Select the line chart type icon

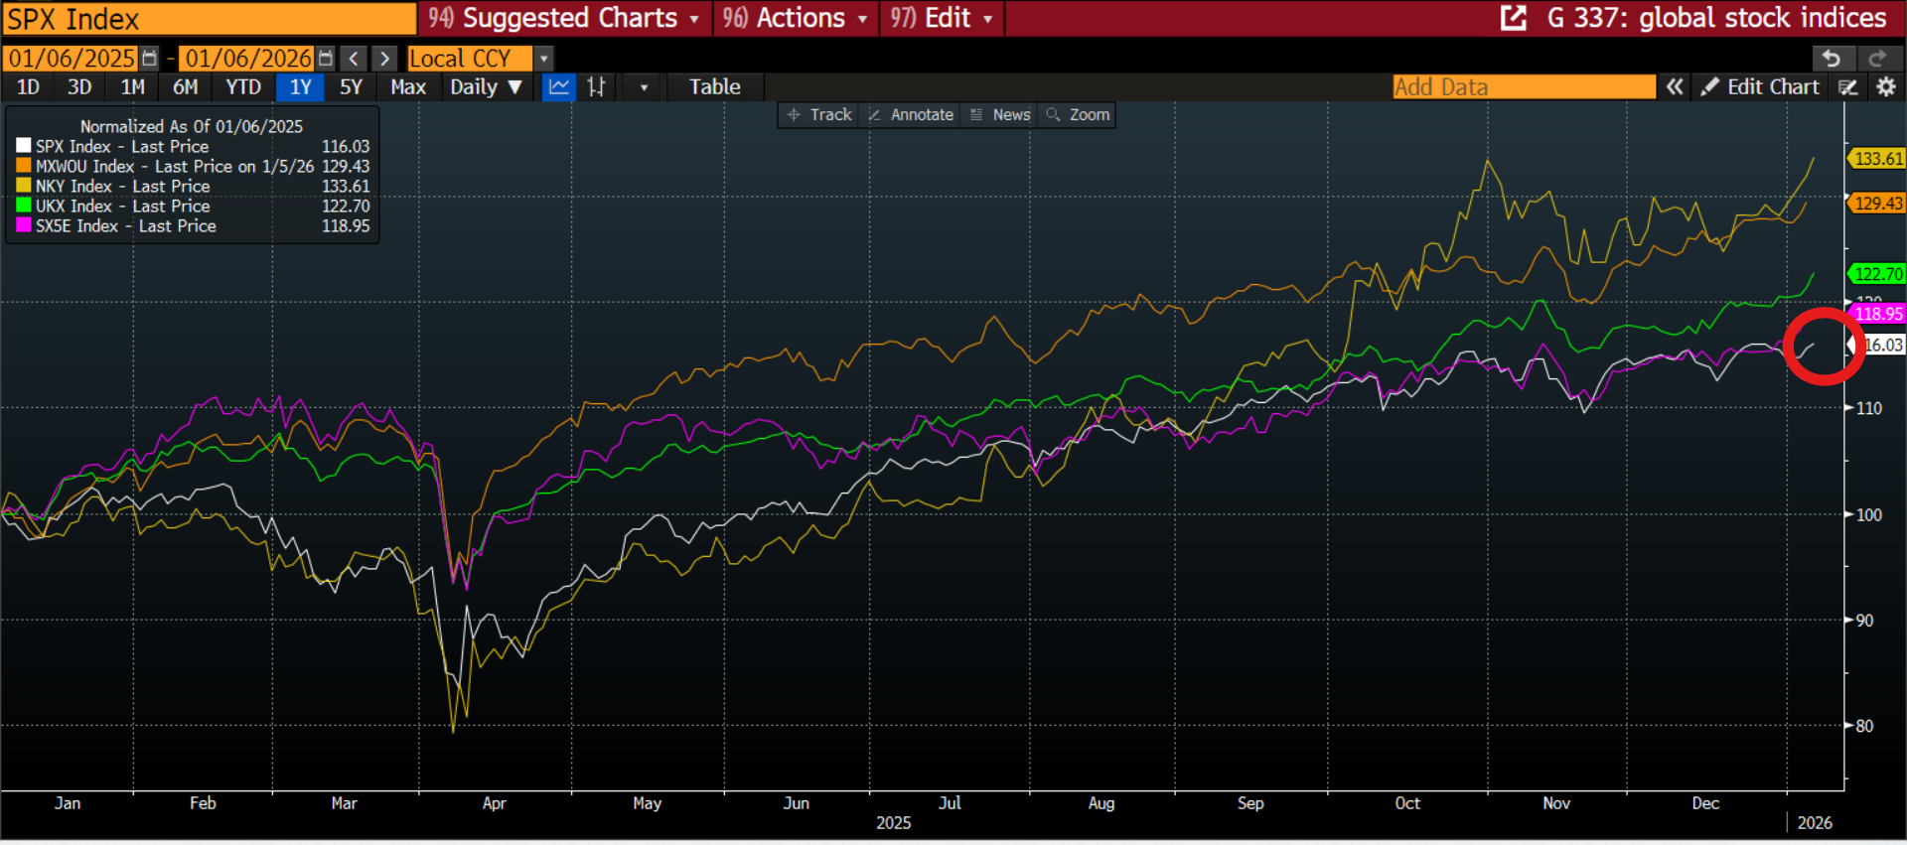[x=559, y=87]
